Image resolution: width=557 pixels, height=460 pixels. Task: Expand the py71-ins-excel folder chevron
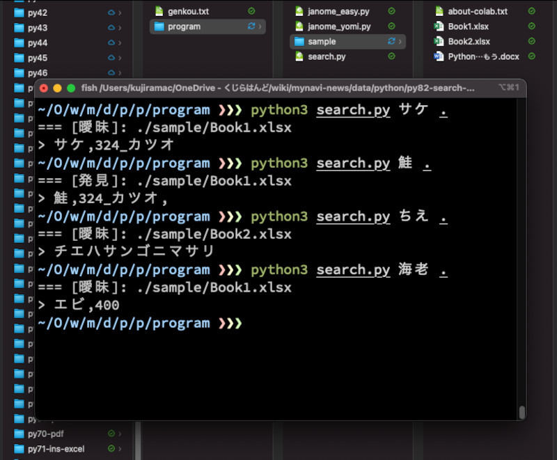coord(120,449)
